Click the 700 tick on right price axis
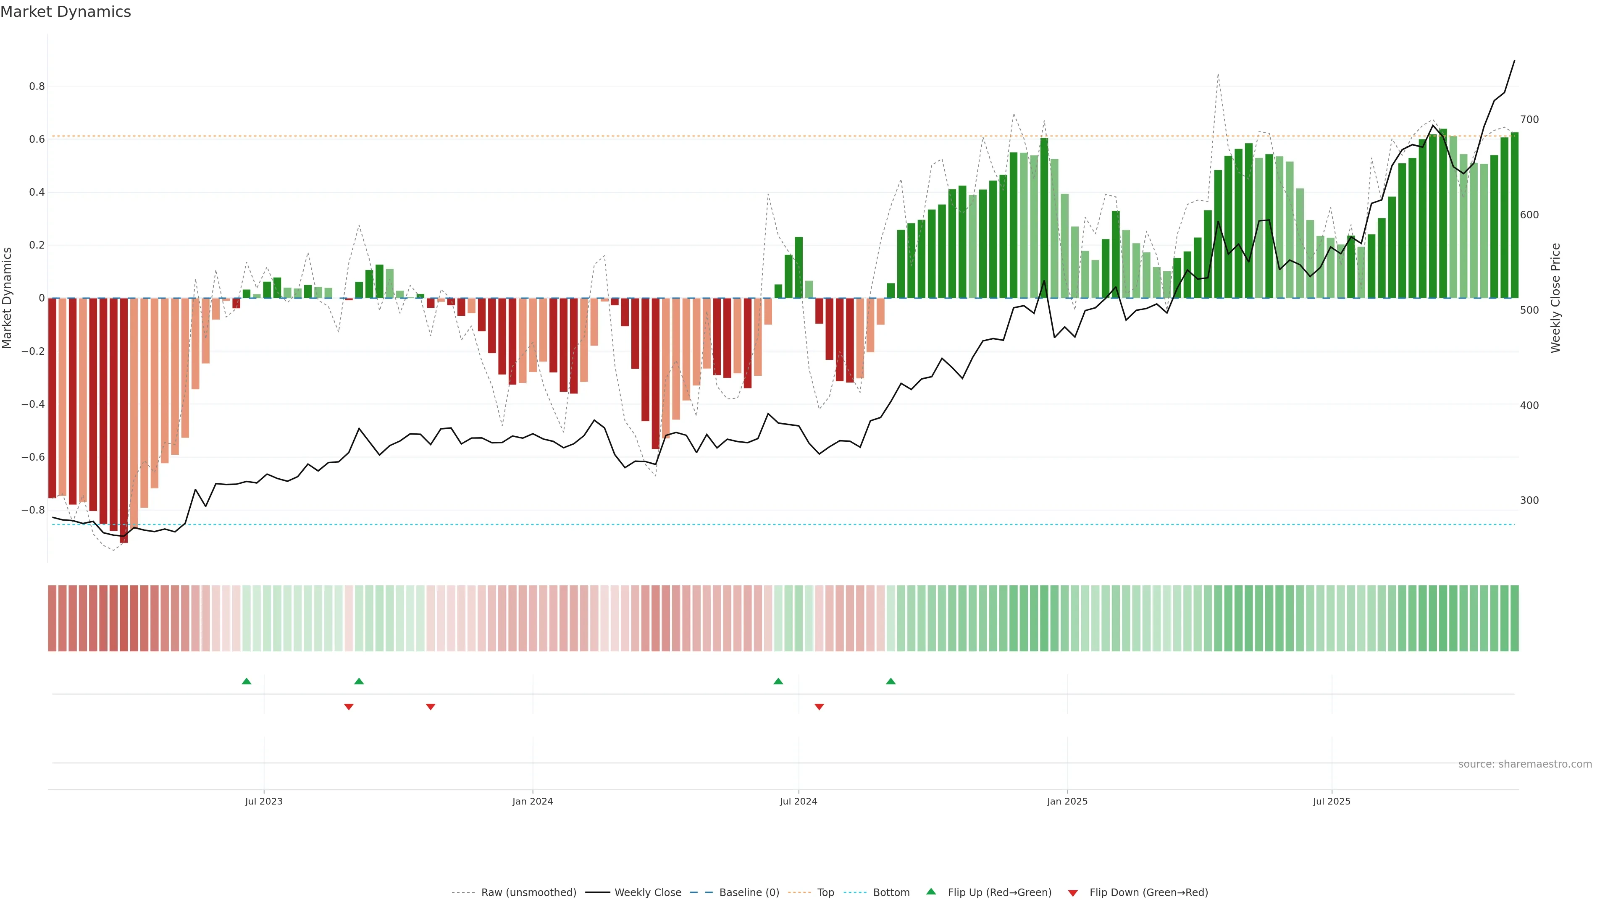1613x907 pixels. click(x=1529, y=120)
